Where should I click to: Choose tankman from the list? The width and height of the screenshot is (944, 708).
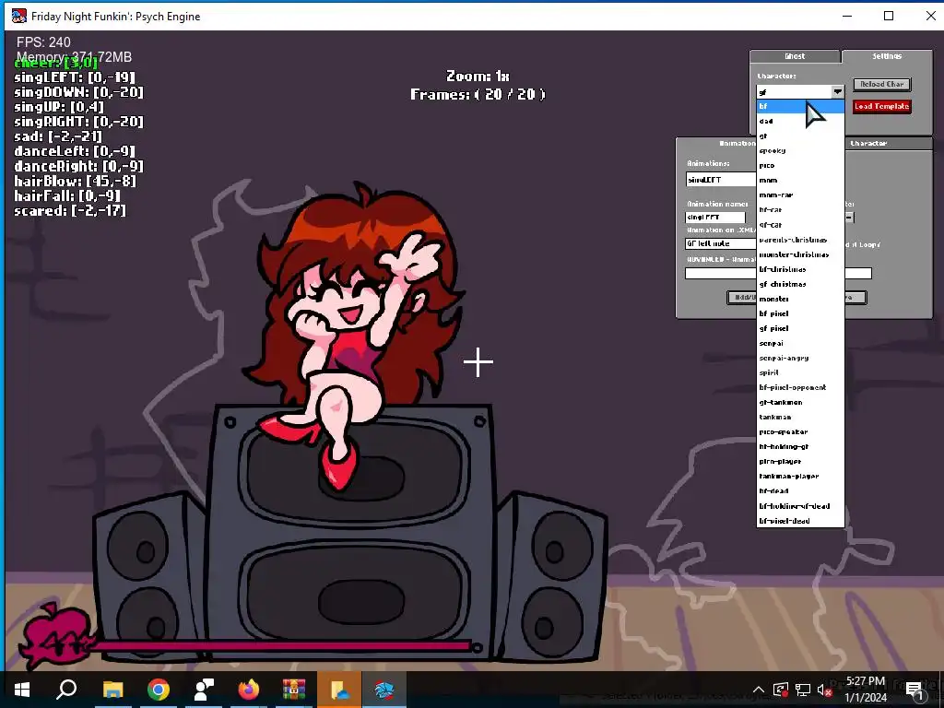pos(800,417)
